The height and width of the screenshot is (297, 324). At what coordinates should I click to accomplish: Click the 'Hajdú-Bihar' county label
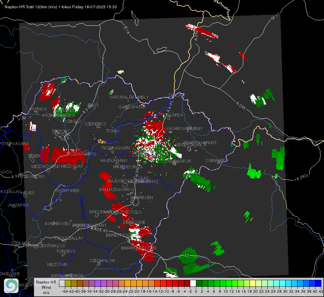coord(83,209)
